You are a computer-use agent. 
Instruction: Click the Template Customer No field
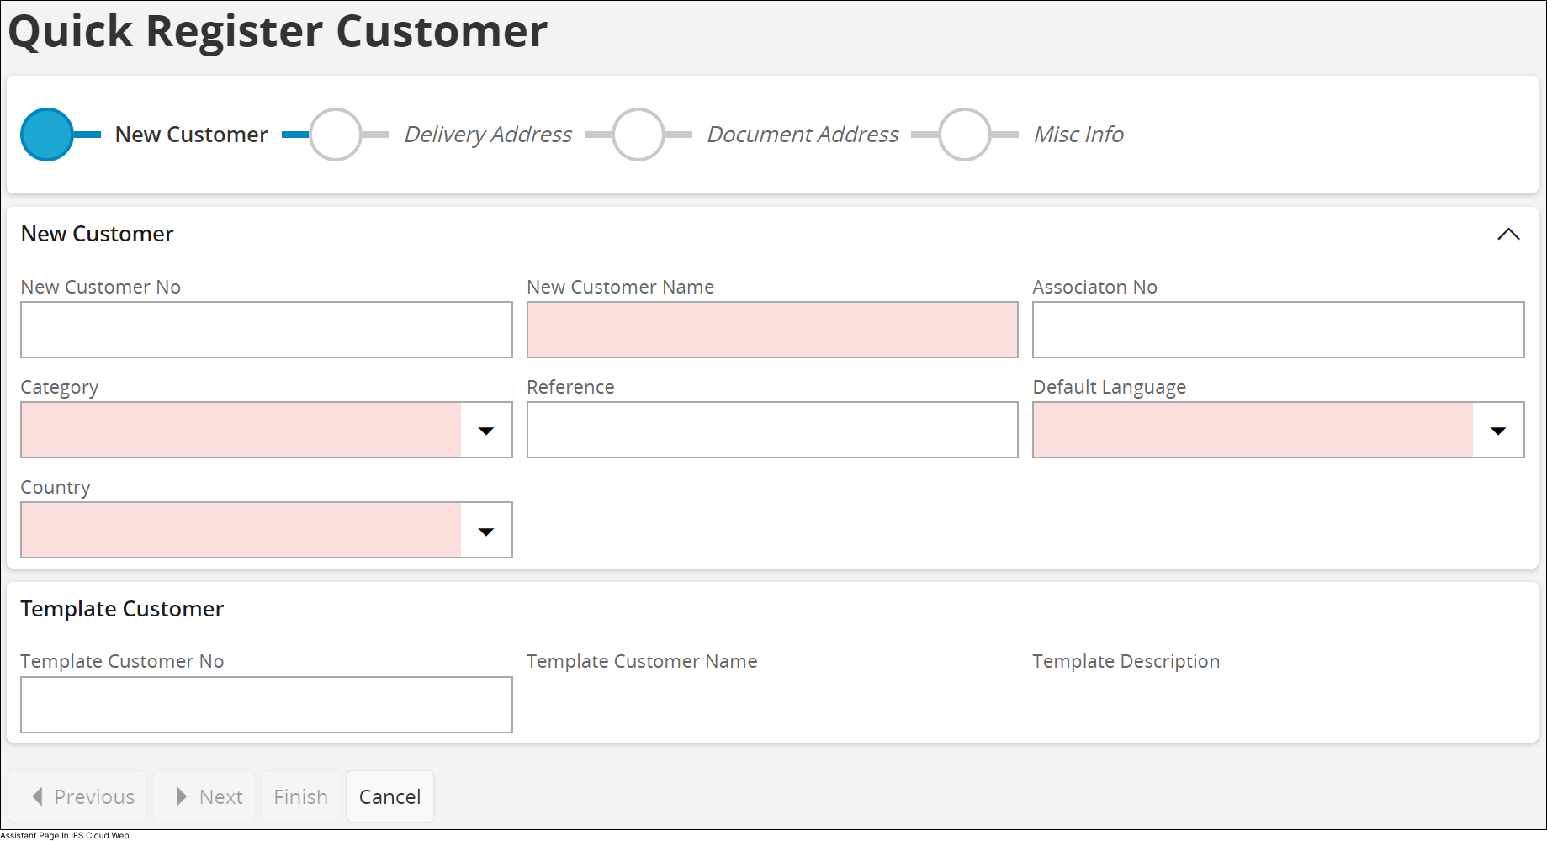point(266,705)
